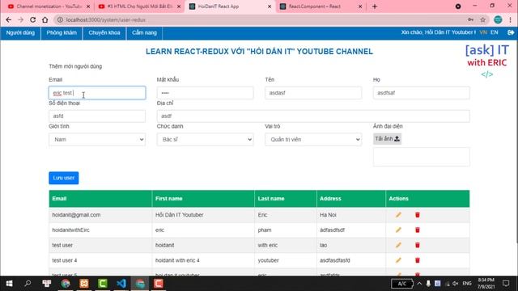
Task: Click the browser address bar URL
Action: pyautogui.click(x=106, y=19)
